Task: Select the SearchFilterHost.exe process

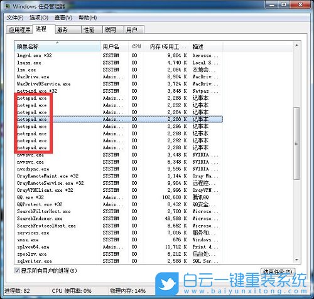Action: 119,211
